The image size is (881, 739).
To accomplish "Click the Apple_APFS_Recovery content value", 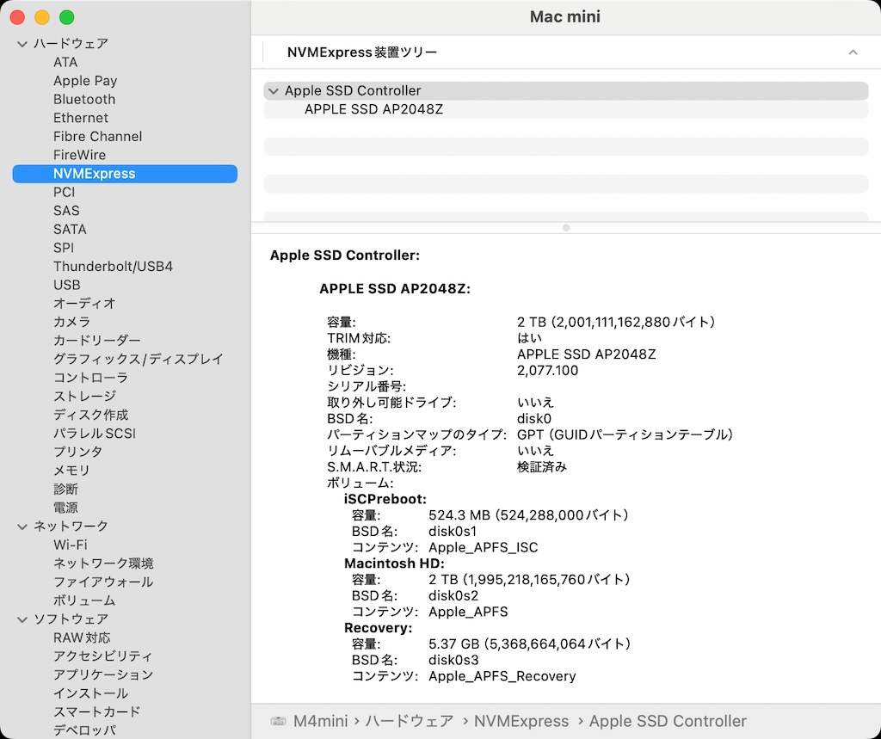I will click(502, 676).
